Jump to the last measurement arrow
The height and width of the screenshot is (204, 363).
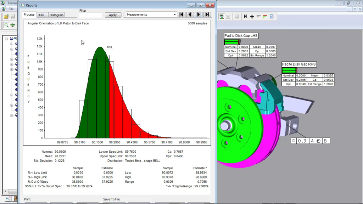[207, 14]
